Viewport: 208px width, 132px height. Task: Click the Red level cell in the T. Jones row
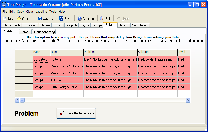pyautogui.click(x=184, y=59)
